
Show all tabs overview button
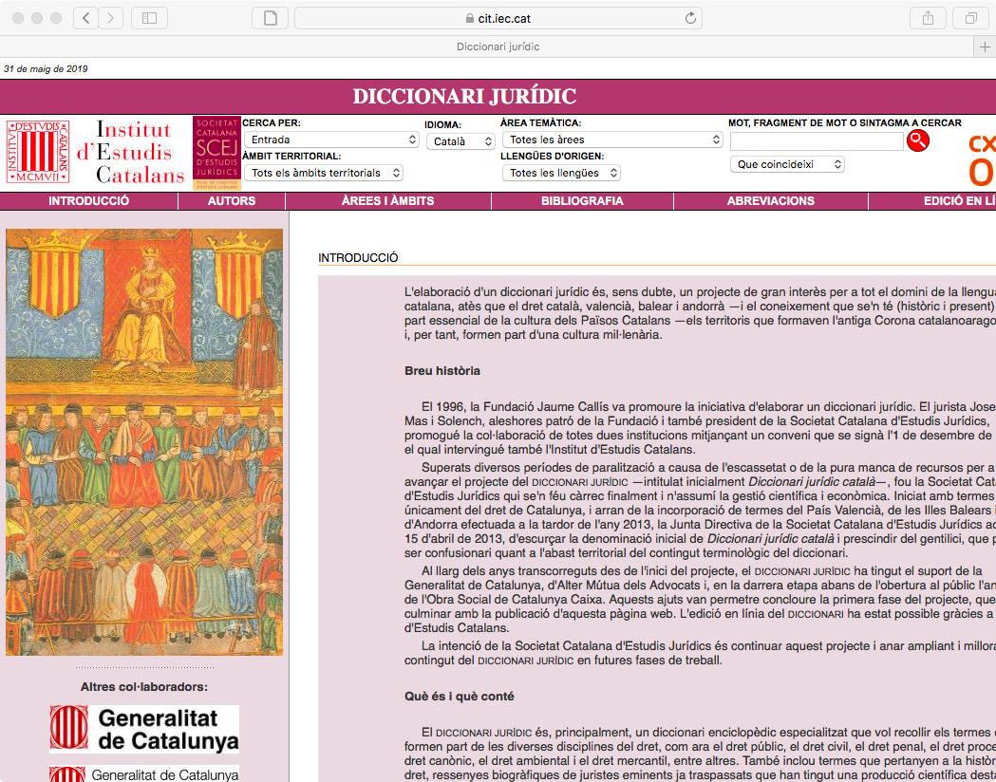970,18
